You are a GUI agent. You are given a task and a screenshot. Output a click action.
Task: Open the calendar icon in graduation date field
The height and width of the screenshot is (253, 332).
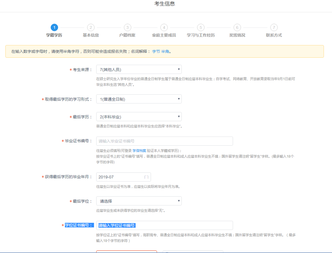pos(146,177)
